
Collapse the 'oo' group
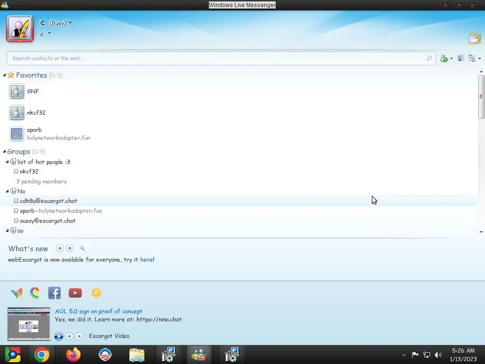coord(7,230)
